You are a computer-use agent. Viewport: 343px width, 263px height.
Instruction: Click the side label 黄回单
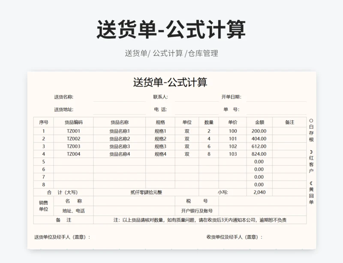pyautogui.click(x=311, y=193)
